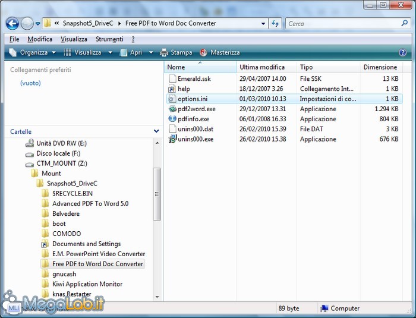Click the folder tree scrollbar thumb
This screenshot has height=318, width=416.
(157, 194)
